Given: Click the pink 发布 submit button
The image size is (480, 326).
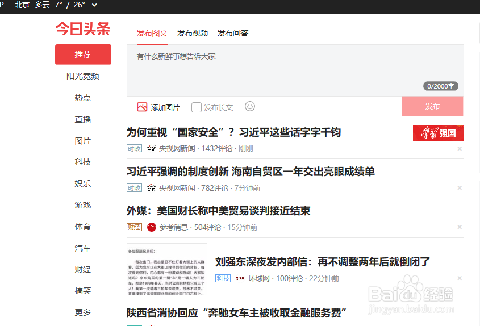Looking at the screenshot, I should tap(432, 106).
